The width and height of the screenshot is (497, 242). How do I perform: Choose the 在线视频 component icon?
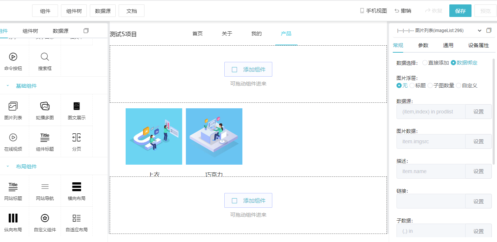13,137
